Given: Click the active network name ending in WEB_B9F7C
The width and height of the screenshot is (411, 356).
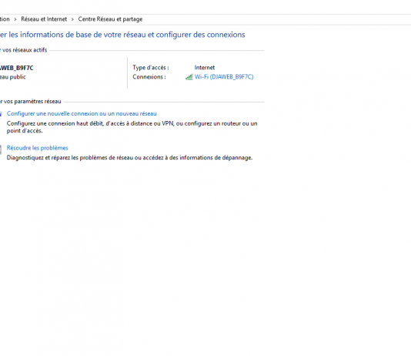Looking at the screenshot, I should click(x=17, y=68).
